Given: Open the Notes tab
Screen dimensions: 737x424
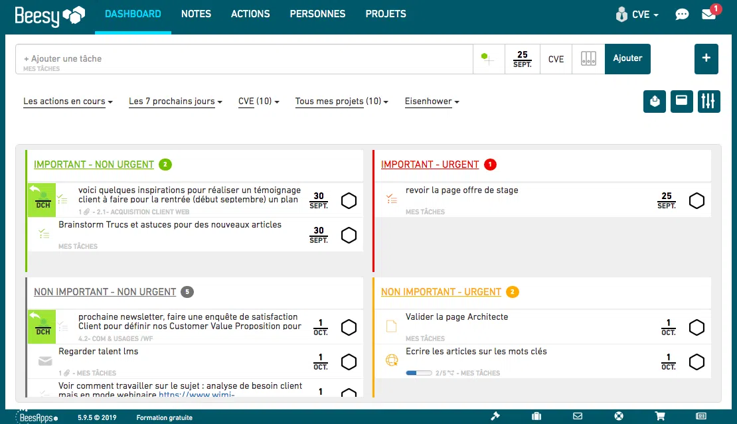Looking at the screenshot, I should pyautogui.click(x=196, y=14).
